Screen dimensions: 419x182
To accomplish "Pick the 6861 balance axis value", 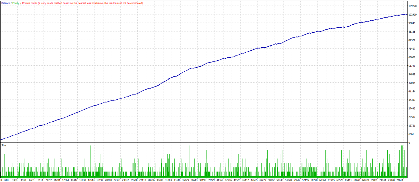I will (x=411, y=134).
